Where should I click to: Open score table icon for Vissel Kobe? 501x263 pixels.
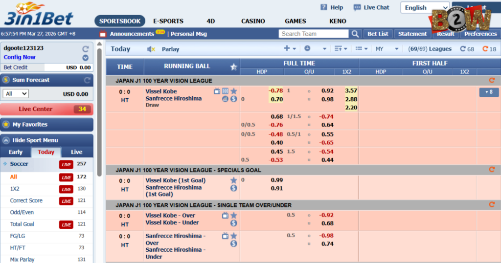[225, 91]
